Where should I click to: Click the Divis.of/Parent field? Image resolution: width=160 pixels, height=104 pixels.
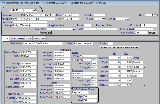(x=28, y=52)
